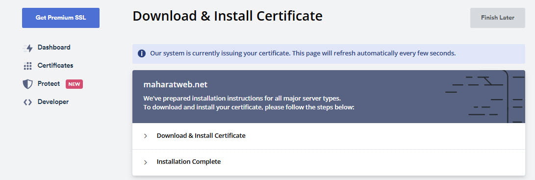This screenshot has height=180, width=535.
Task: Click the Download & Install Certificate page heading
Action: pyautogui.click(x=227, y=16)
